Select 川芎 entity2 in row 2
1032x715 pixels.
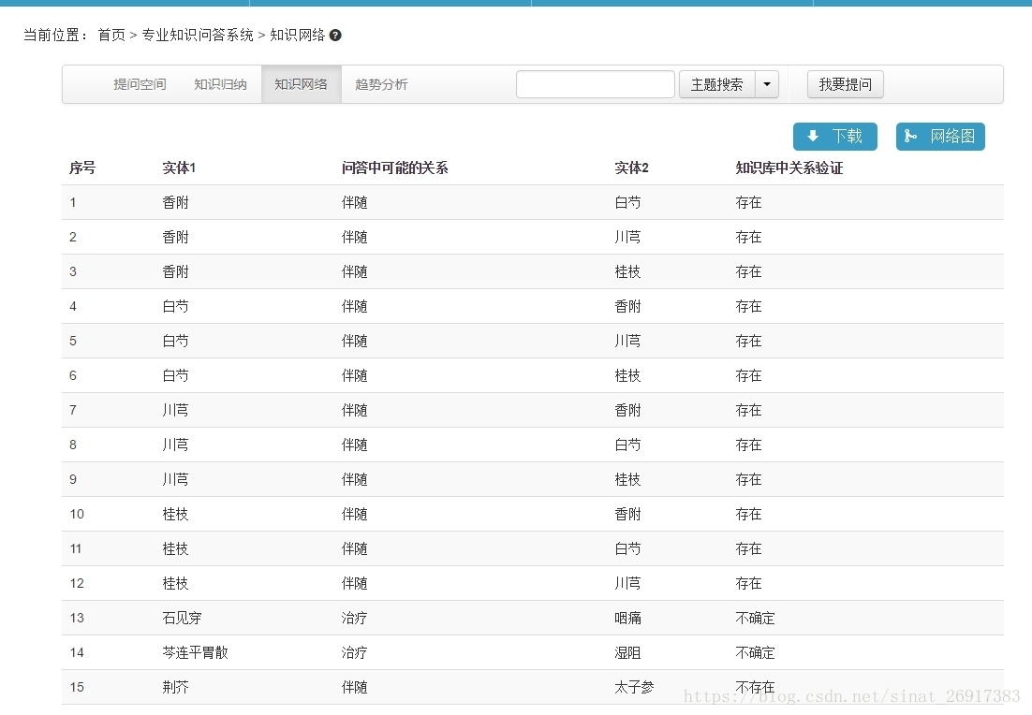(627, 237)
